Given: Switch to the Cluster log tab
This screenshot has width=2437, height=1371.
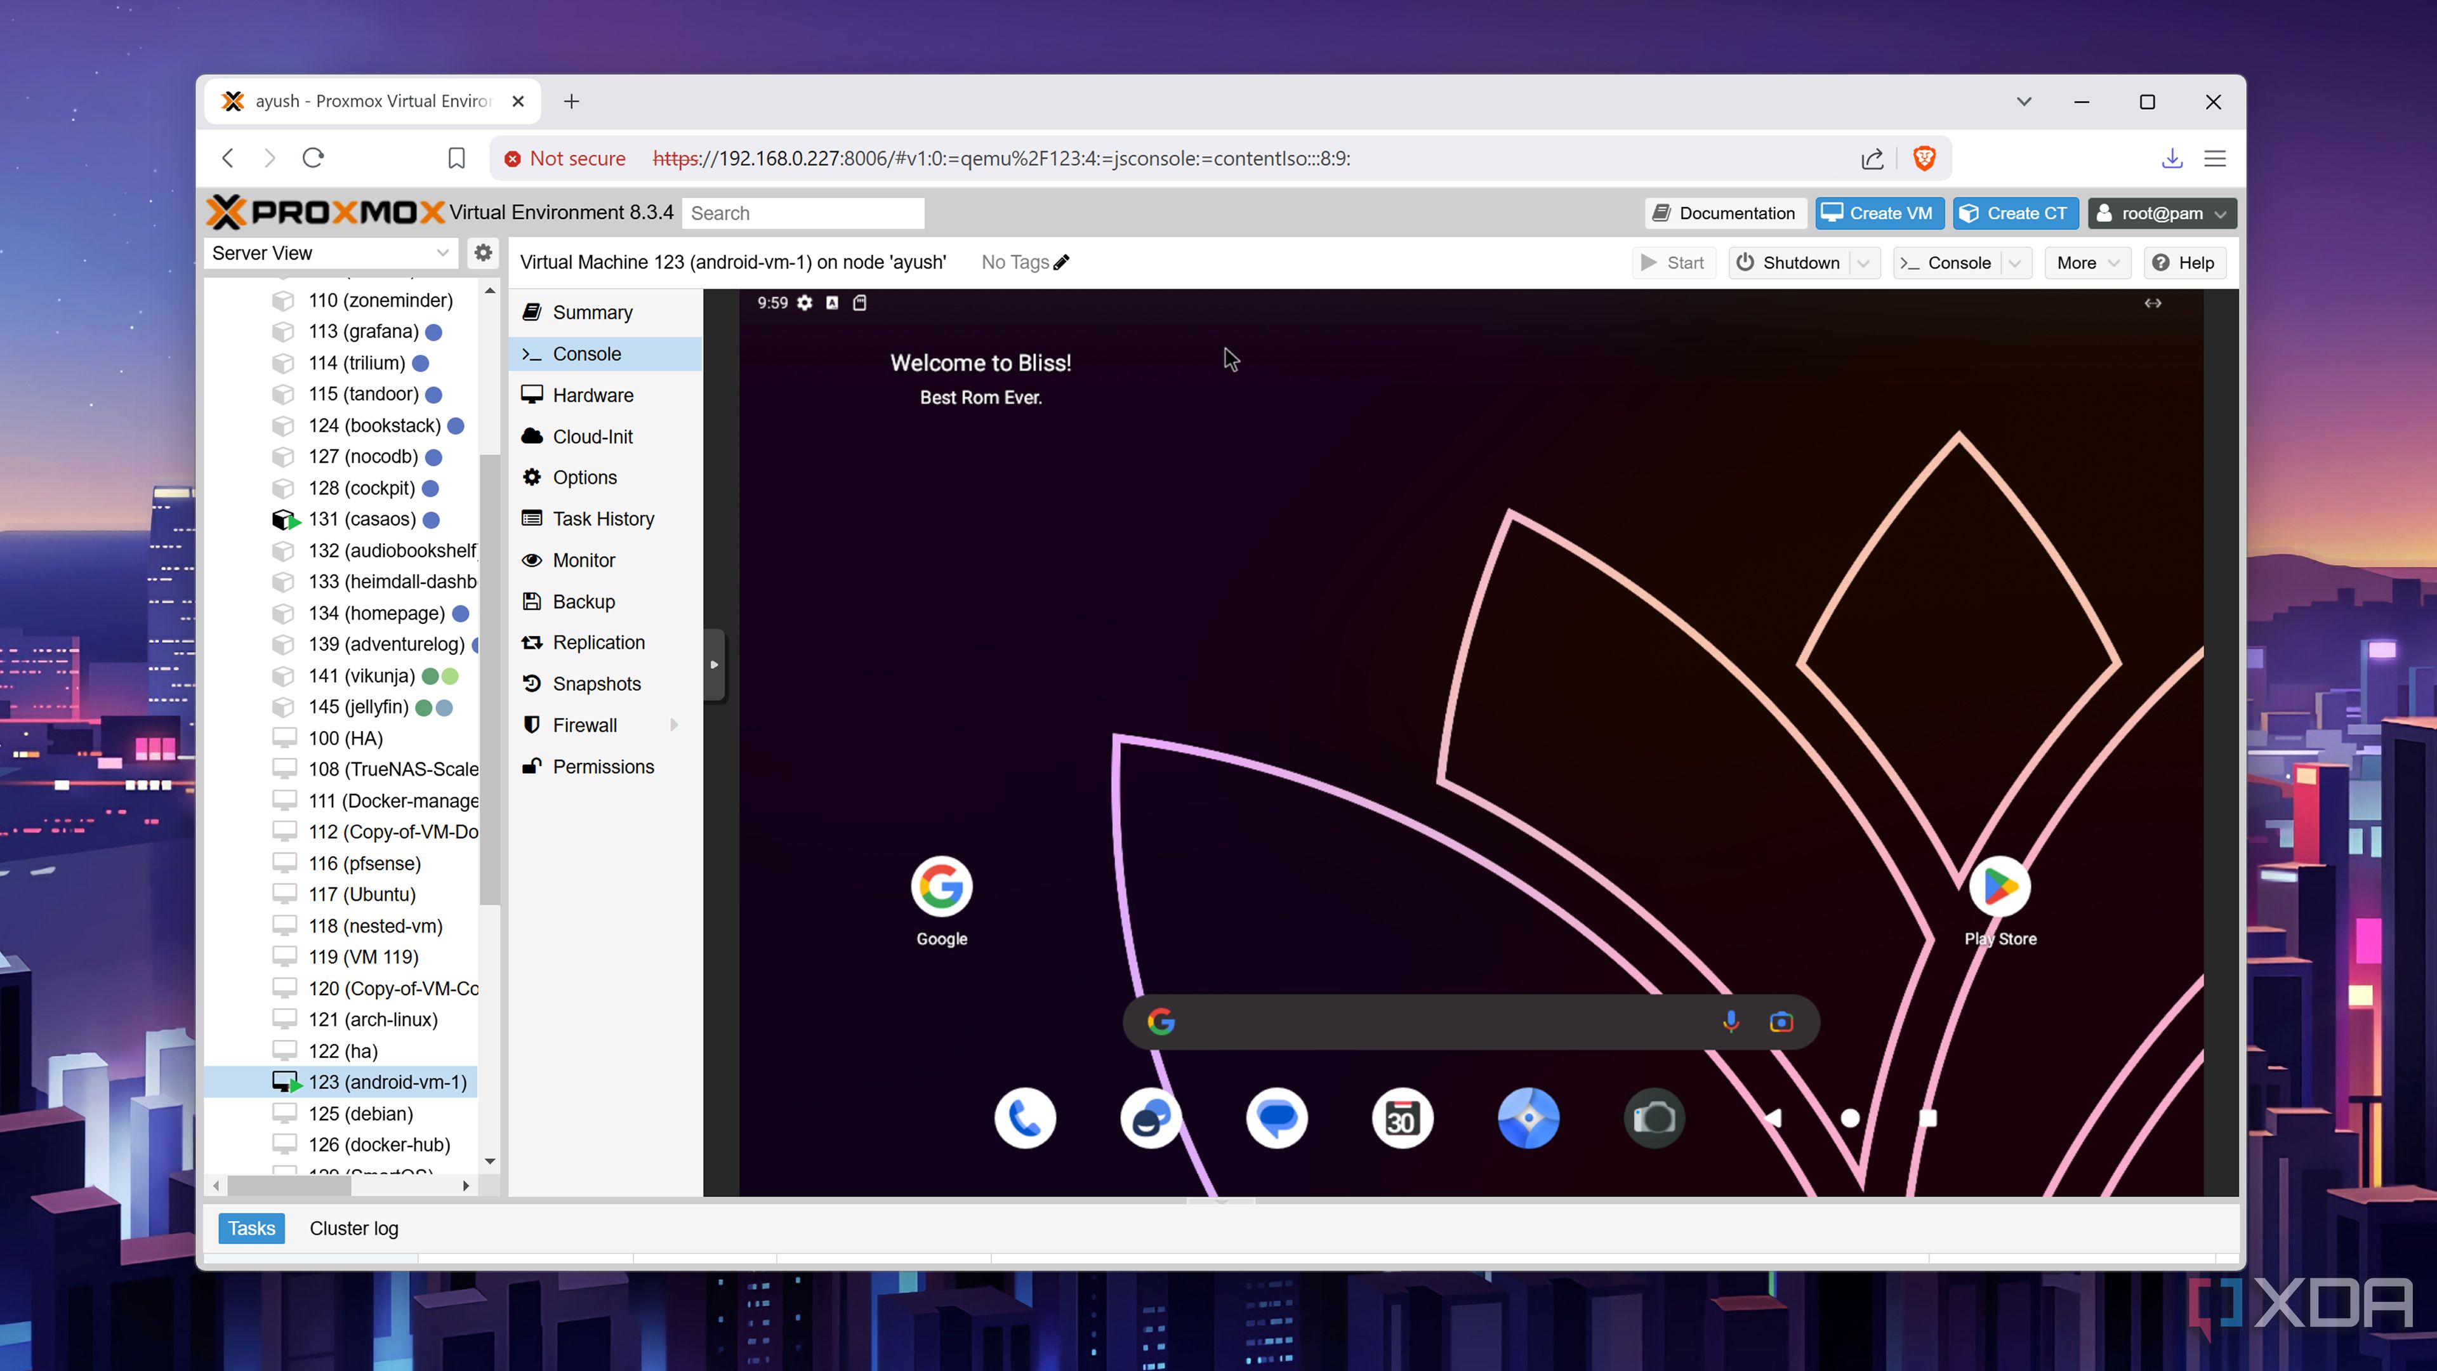Looking at the screenshot, I should point(354,1228).
